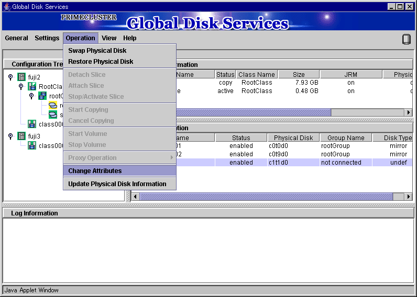Click the lower table's left scroll arrow
This screenshot has height=297, width=417.
[135, 197]
